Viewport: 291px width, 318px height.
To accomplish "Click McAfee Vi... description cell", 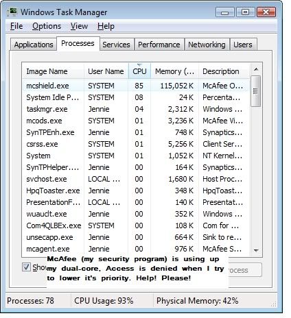I will tap(222, 121).
